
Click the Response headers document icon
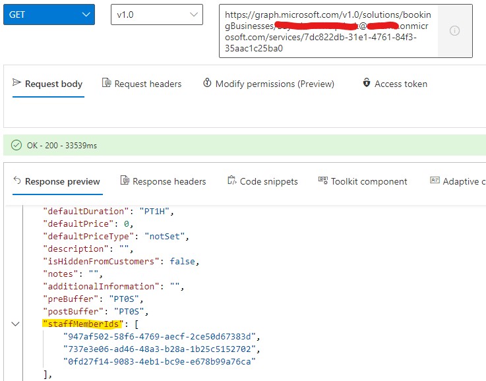pyautogui.click(x=125, y=180)
